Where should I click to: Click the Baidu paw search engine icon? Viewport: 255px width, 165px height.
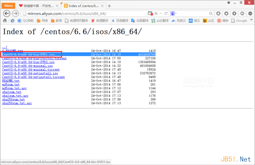172,14
